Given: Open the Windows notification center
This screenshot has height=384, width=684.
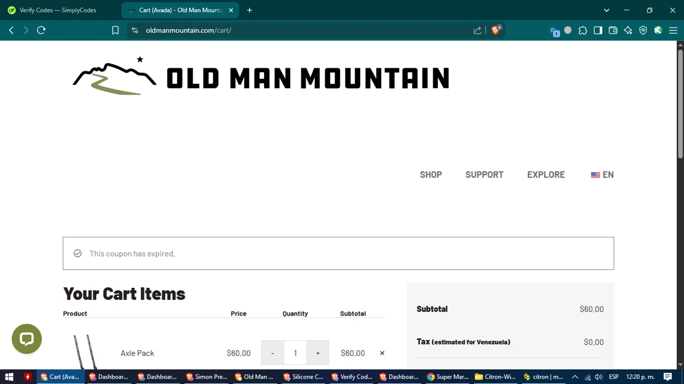Looking at the screenshot, I should point(668,377).
